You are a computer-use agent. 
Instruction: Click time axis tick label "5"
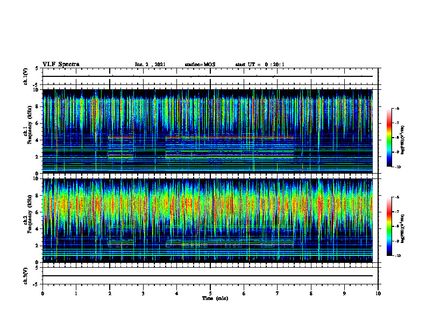click(210, 294)
